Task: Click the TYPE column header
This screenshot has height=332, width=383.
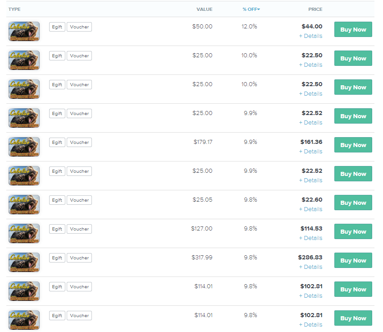Action: click(14, 9)
